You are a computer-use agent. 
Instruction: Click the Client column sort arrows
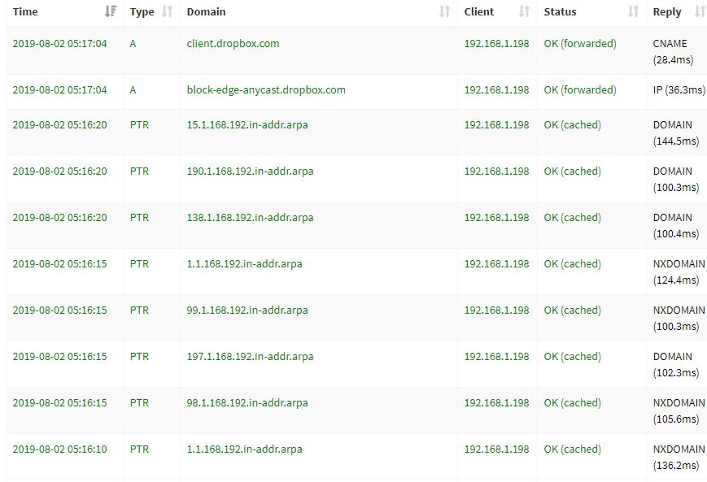(524, 11)
